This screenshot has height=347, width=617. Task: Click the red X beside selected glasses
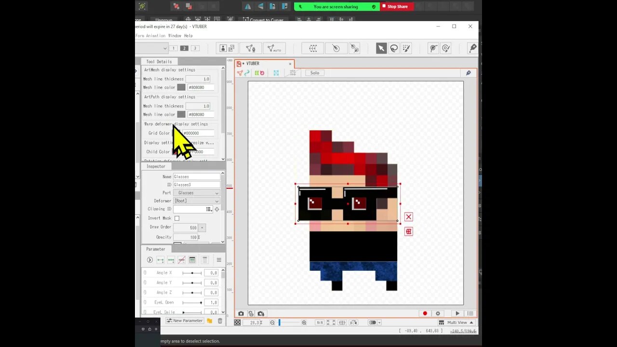pos(409,217)
